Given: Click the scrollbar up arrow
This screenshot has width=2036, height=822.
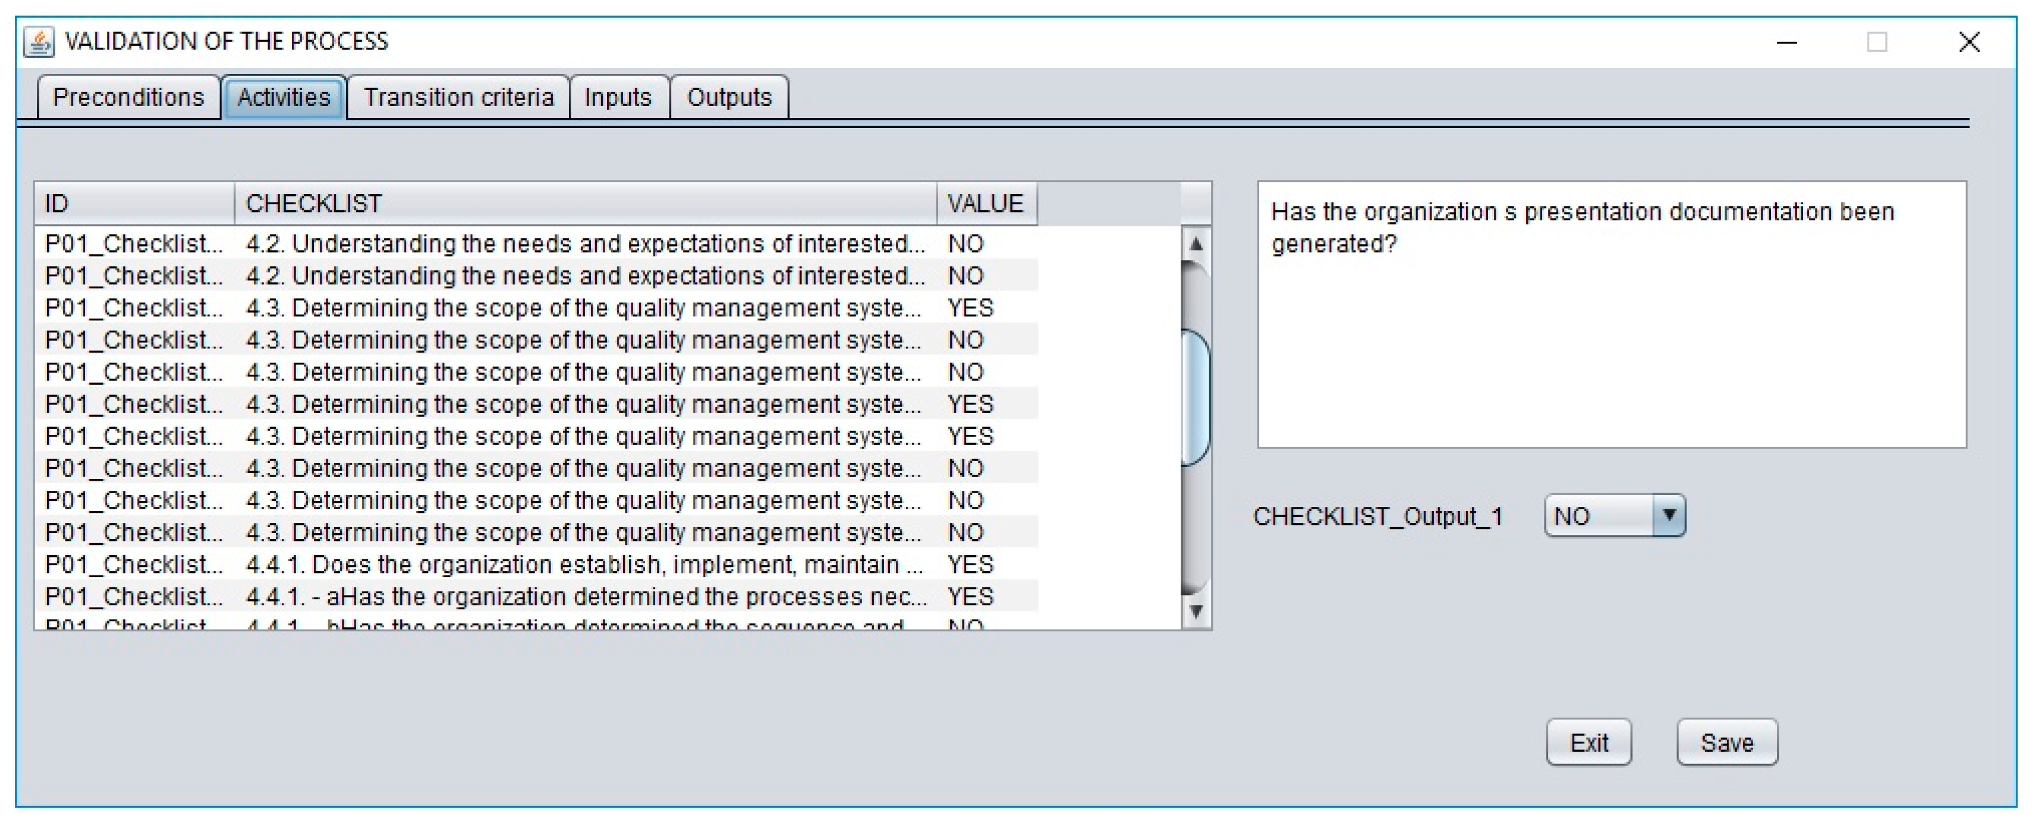Looking at the screenshot, I should [x=1196, y=244].
